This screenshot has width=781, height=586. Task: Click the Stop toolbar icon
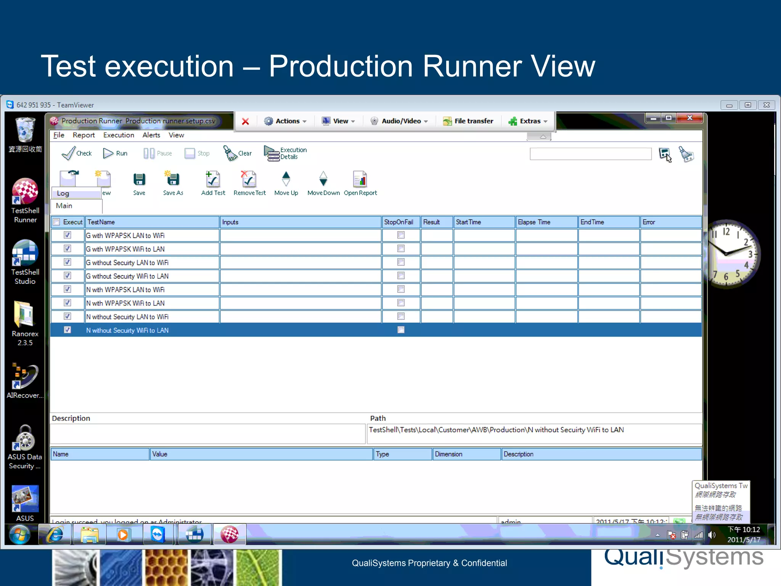tap(197, 153)
